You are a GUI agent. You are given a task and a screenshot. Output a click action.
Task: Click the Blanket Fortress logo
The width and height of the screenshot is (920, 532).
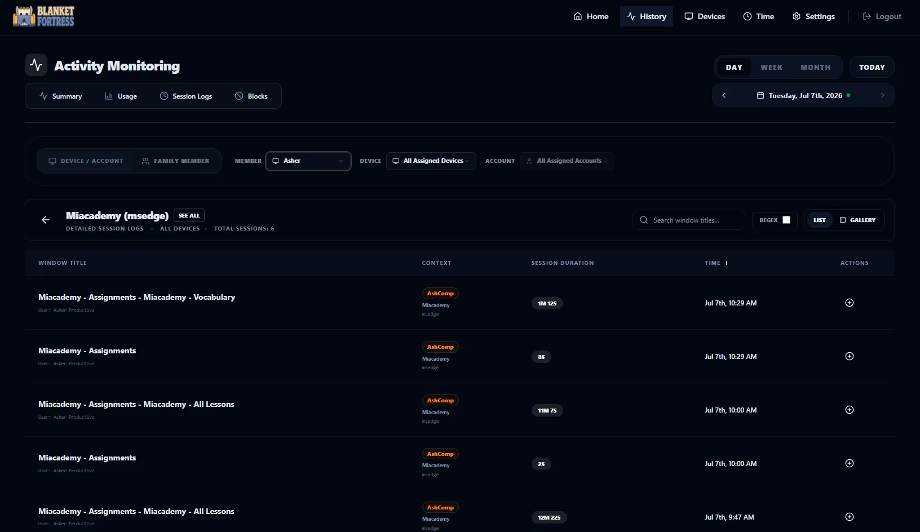44,16
